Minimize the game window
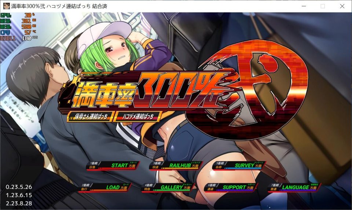 click(x=304, y=6)
